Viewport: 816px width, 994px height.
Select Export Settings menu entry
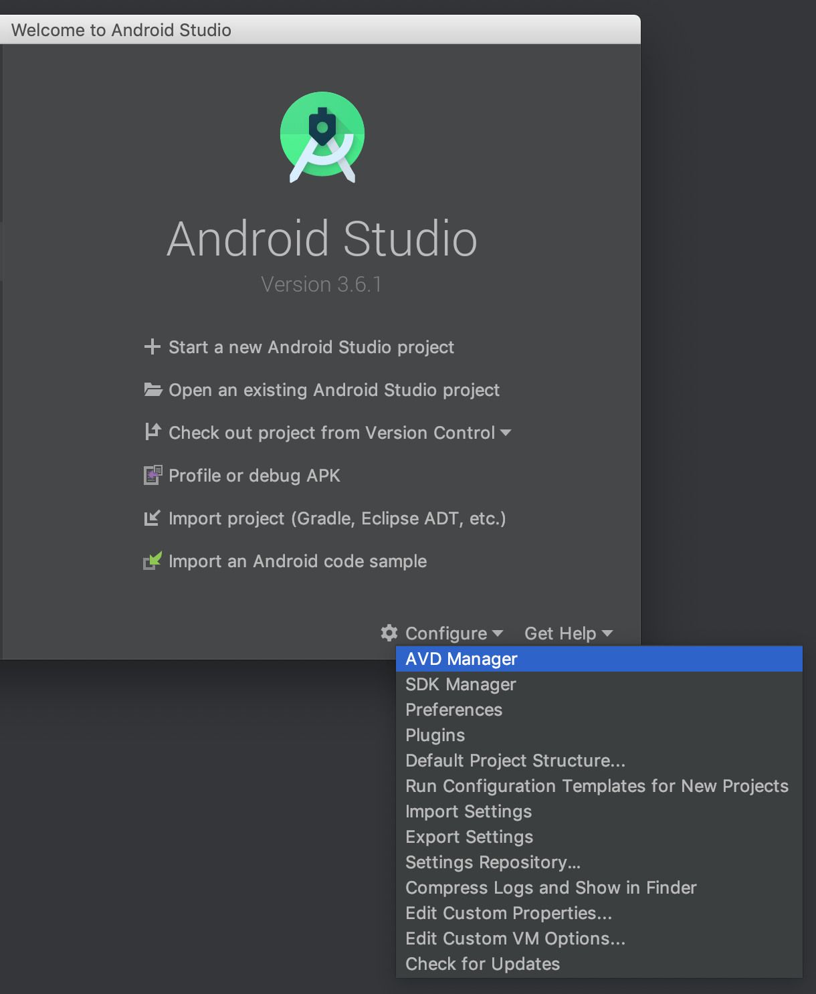[599, 837]
